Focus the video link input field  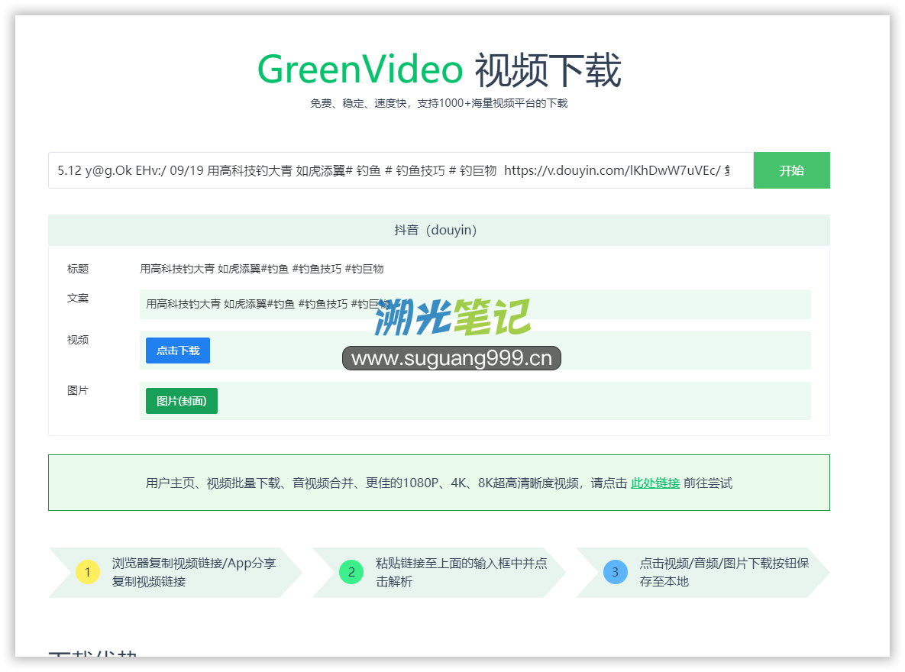click(x=400, y=170)
